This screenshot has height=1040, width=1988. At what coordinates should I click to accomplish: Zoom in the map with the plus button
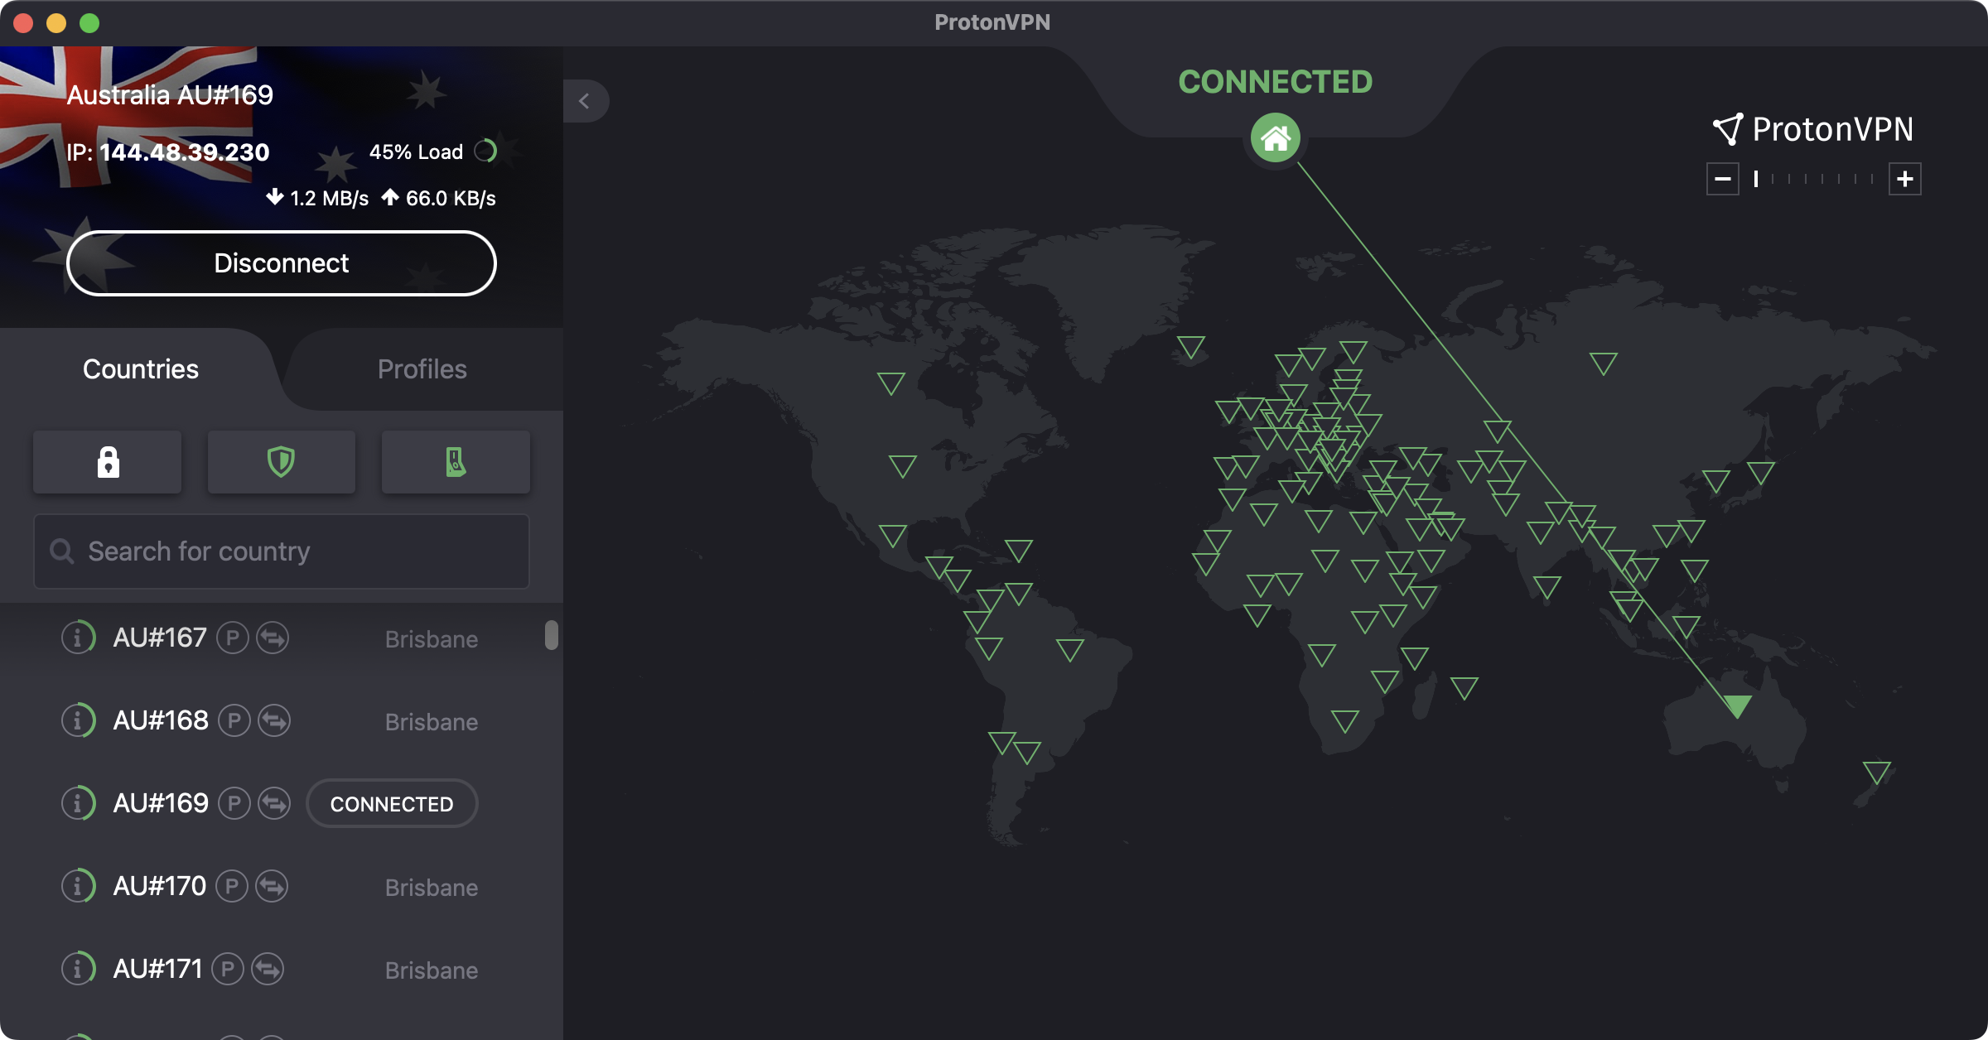[x=1904, y=179]
